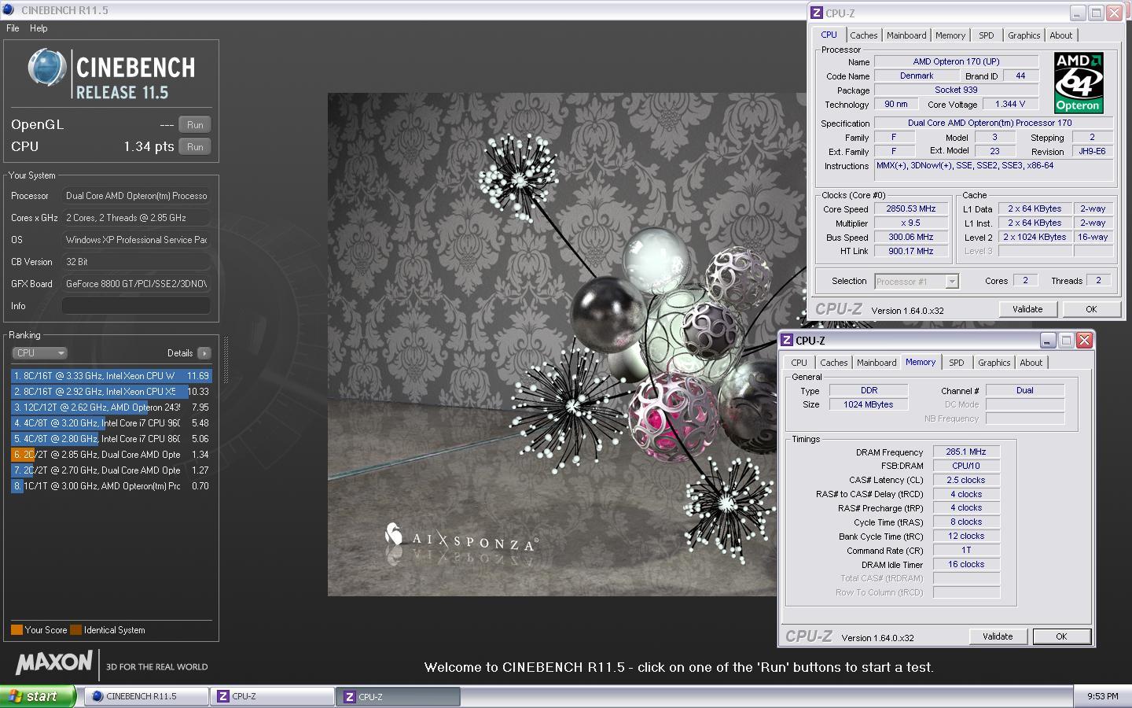This screenshot has width=1132, height=708.
Task: Click the GFX Board field
Action: click(x=136, y=284)
